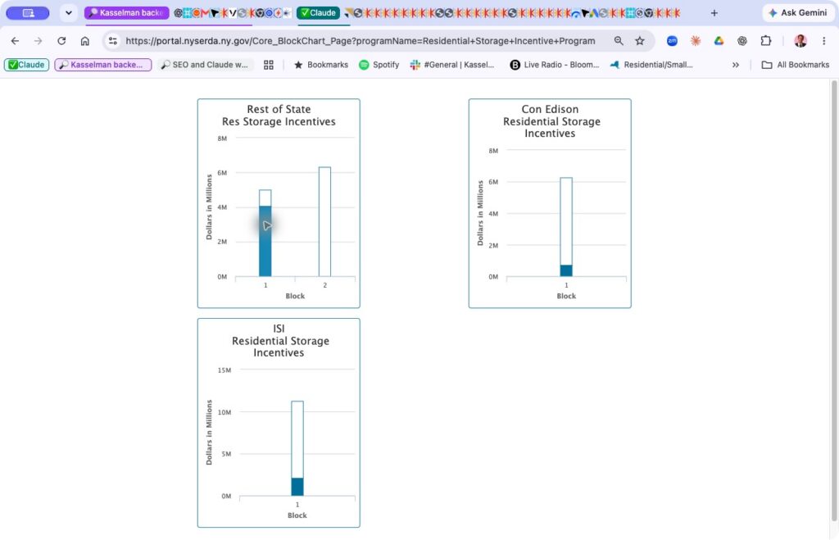Switch to the Kasselman backend tab group

tap(127, 13)
